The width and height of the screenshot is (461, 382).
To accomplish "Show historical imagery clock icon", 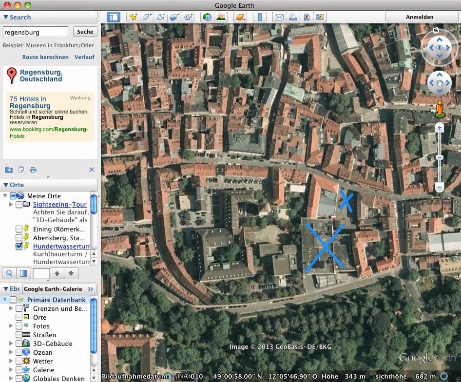I will tap(207, 17).
